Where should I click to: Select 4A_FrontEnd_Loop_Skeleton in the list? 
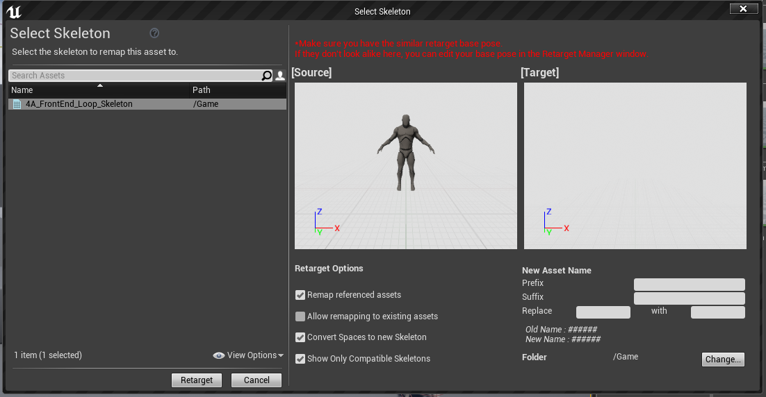[x=147, y=104]
